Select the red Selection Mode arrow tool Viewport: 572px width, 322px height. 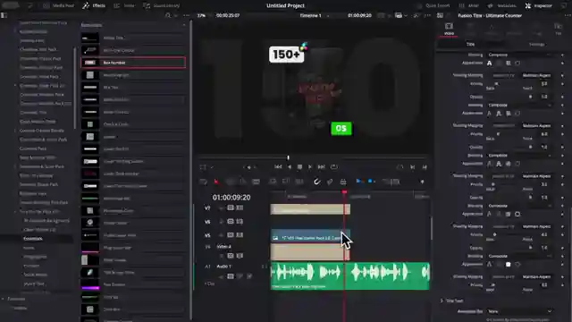click(216, 182)
